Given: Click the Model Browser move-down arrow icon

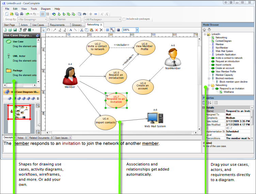Looking at the screenshot, I should click(x=209, y=30).
